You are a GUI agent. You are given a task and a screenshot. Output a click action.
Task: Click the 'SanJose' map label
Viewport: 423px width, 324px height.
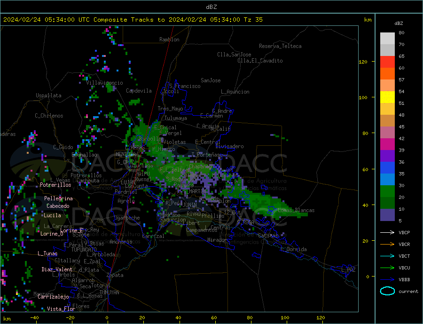click(211, 80)
